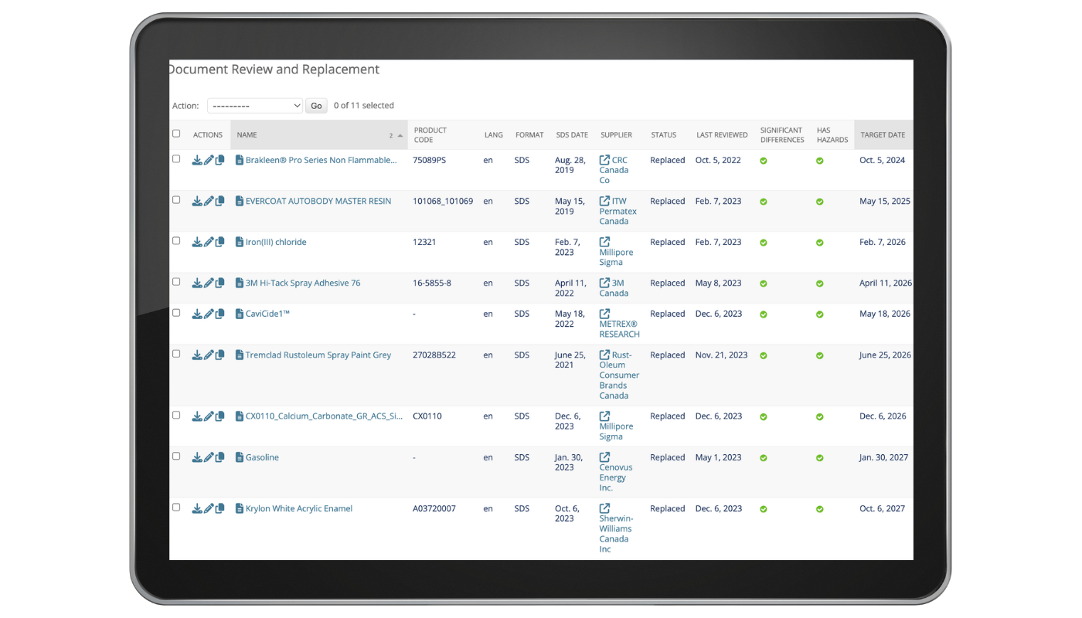This screenshot has height=618, width=1082.
Task: Open METREX RESEARCH supplier external link icon
Action: click(604, 314)
